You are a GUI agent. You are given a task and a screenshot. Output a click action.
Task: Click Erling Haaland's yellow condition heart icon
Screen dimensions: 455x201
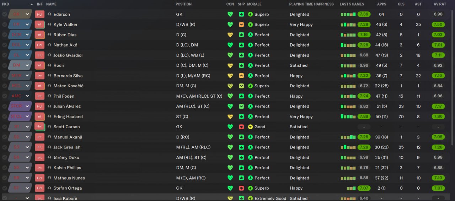[230, 116]
